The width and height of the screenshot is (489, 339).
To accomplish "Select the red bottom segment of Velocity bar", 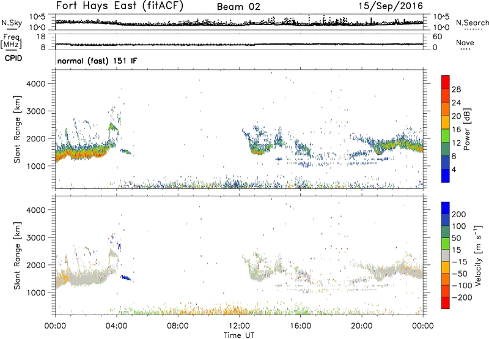I will click(x=446, y=303).
